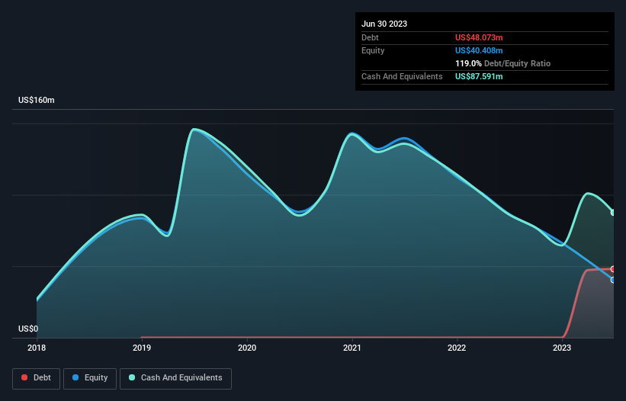This screenshot has width=626, height=401.
Task: Click the 2019 axis label
Action: click(x=142, y=348)
